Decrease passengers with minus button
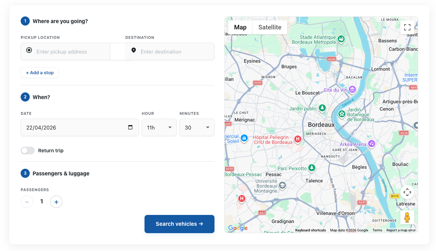 [27, 202]
